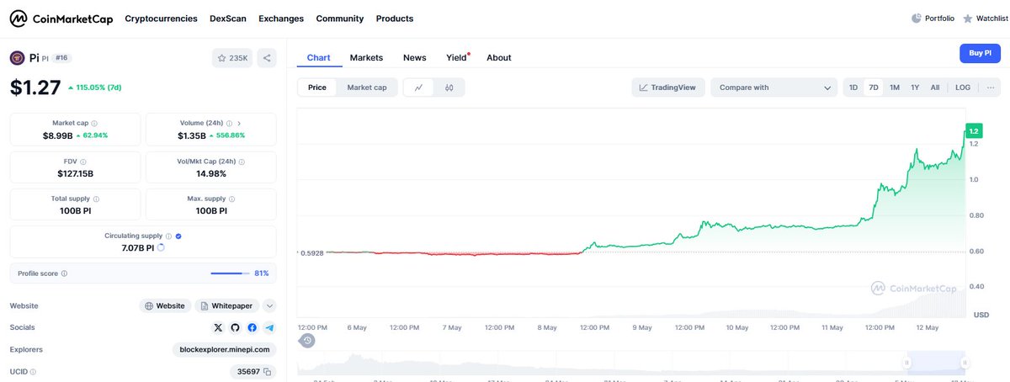Click the 1.2 current price label
The width and height of the screenshot is (1010, 382).
(x=973, y=131)
